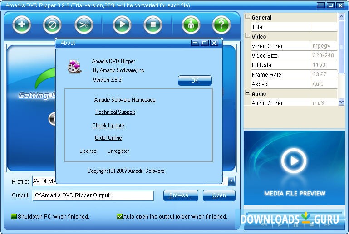Open the Profile dropdown arrow

231,181
